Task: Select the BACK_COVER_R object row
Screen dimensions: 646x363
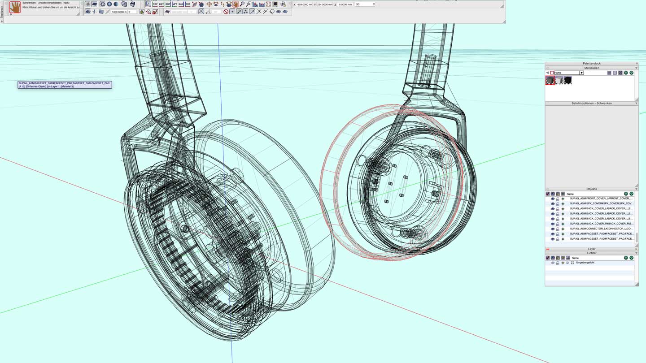Action: (590, 224)
